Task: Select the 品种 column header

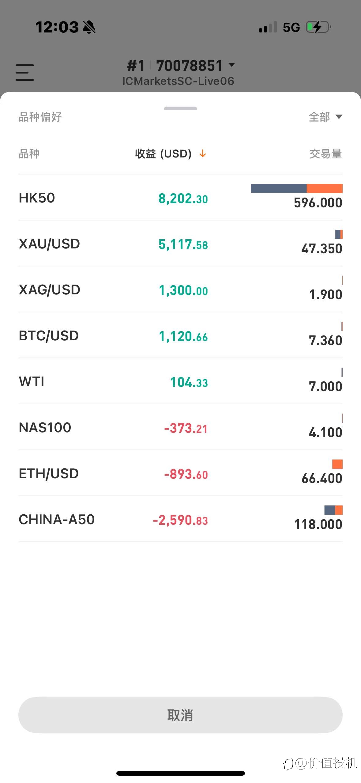Action: pyautogui.click(x=29, y=153)
